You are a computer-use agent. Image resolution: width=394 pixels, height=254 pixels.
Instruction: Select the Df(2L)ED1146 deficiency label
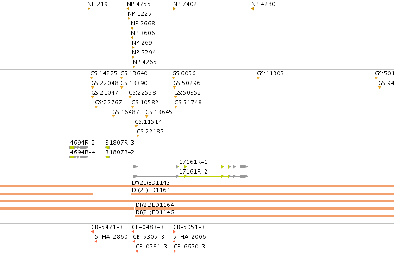click(x=155, y=212)
